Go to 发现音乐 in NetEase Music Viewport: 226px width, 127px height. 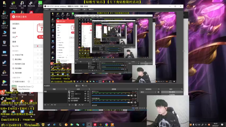click(x=16, y=24)
